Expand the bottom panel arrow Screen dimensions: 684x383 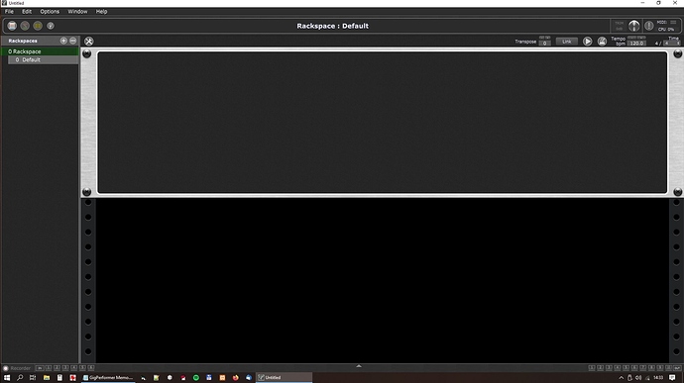coord(359,366)
